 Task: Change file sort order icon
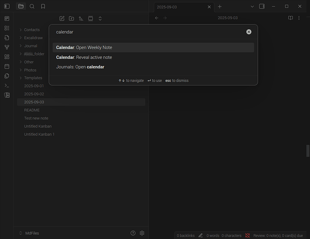coord(81,19)
